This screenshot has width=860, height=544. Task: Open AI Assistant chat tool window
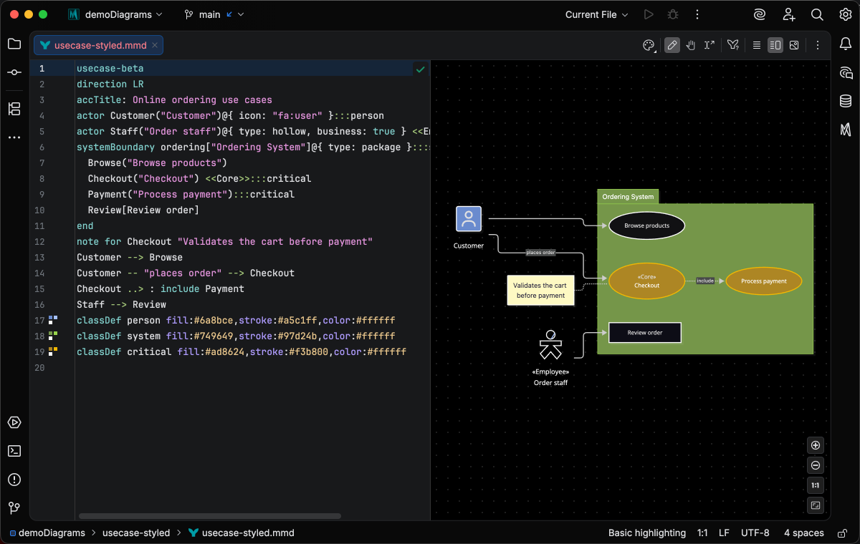846,72
